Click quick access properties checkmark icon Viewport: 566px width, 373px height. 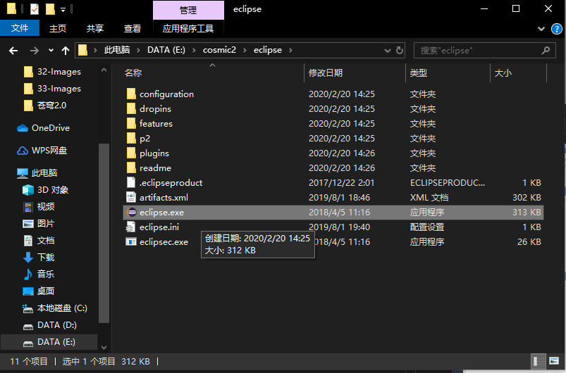coord(35,8)
